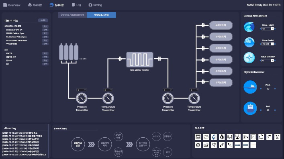
Task: Click the valve on the Sea Water Heater inlet
Action: tap(120, 59)
